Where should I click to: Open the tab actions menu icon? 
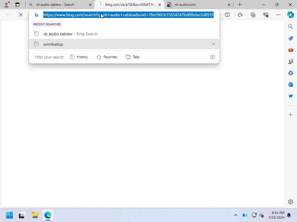point(17,5)
